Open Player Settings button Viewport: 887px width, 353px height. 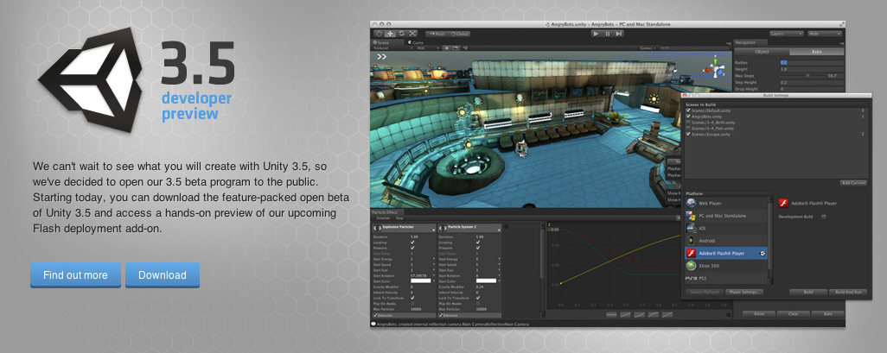click(x=745, y=292)
